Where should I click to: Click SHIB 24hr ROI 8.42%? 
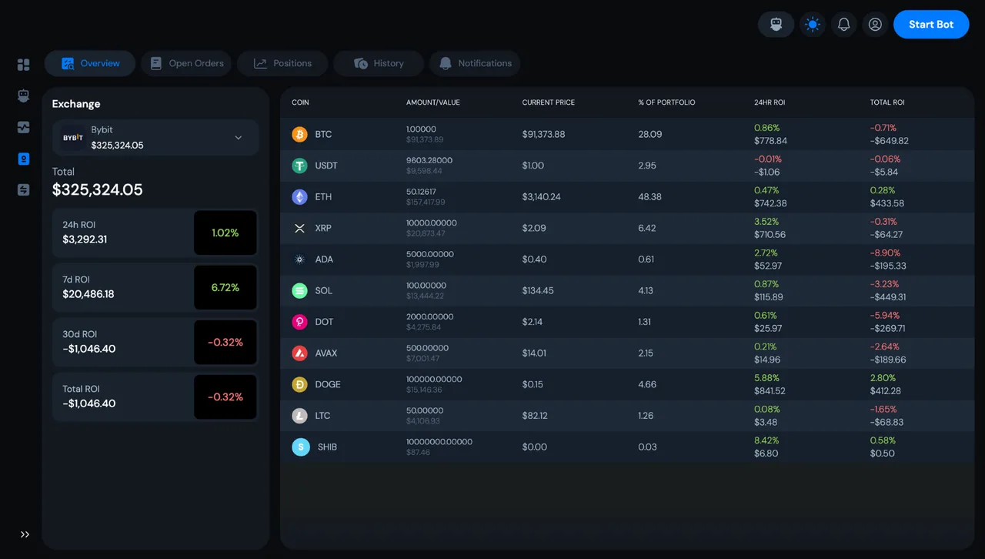pyautogui.click(x=766, y=440)
